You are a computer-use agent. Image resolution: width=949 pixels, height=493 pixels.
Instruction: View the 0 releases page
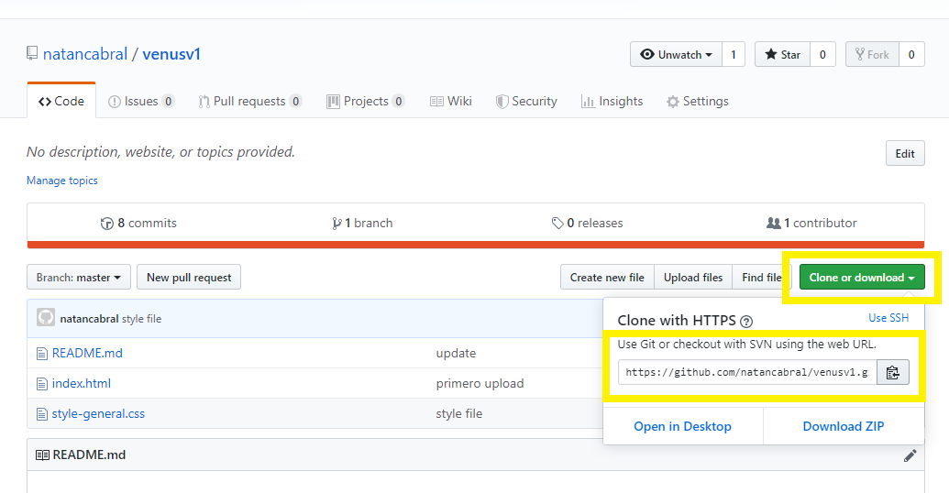[587, 223]
